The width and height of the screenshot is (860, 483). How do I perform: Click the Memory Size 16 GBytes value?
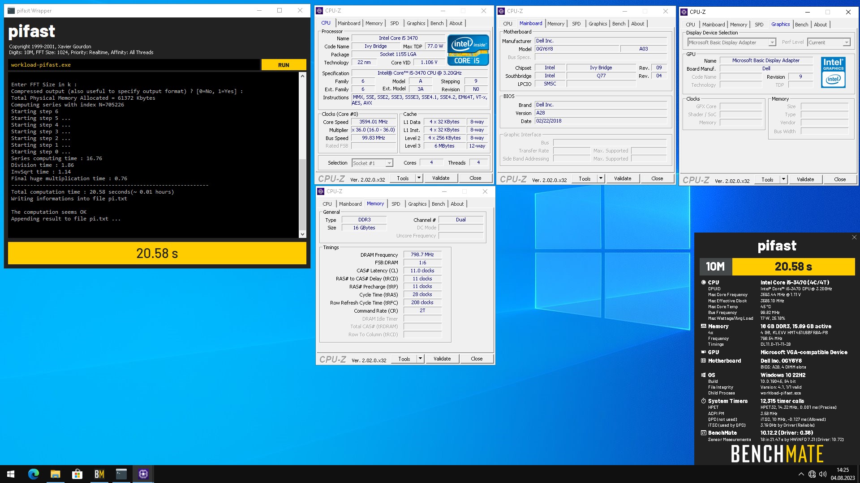(364, 228)
